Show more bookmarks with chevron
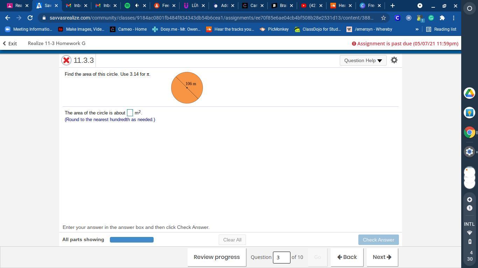 tap(417, 29)
